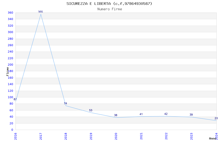Click the y-axis value 0
The image size is (219, 141).
[12, 130]
